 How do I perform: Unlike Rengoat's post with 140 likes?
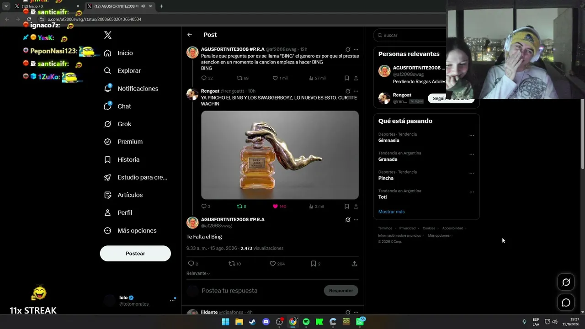coord(275,206)
